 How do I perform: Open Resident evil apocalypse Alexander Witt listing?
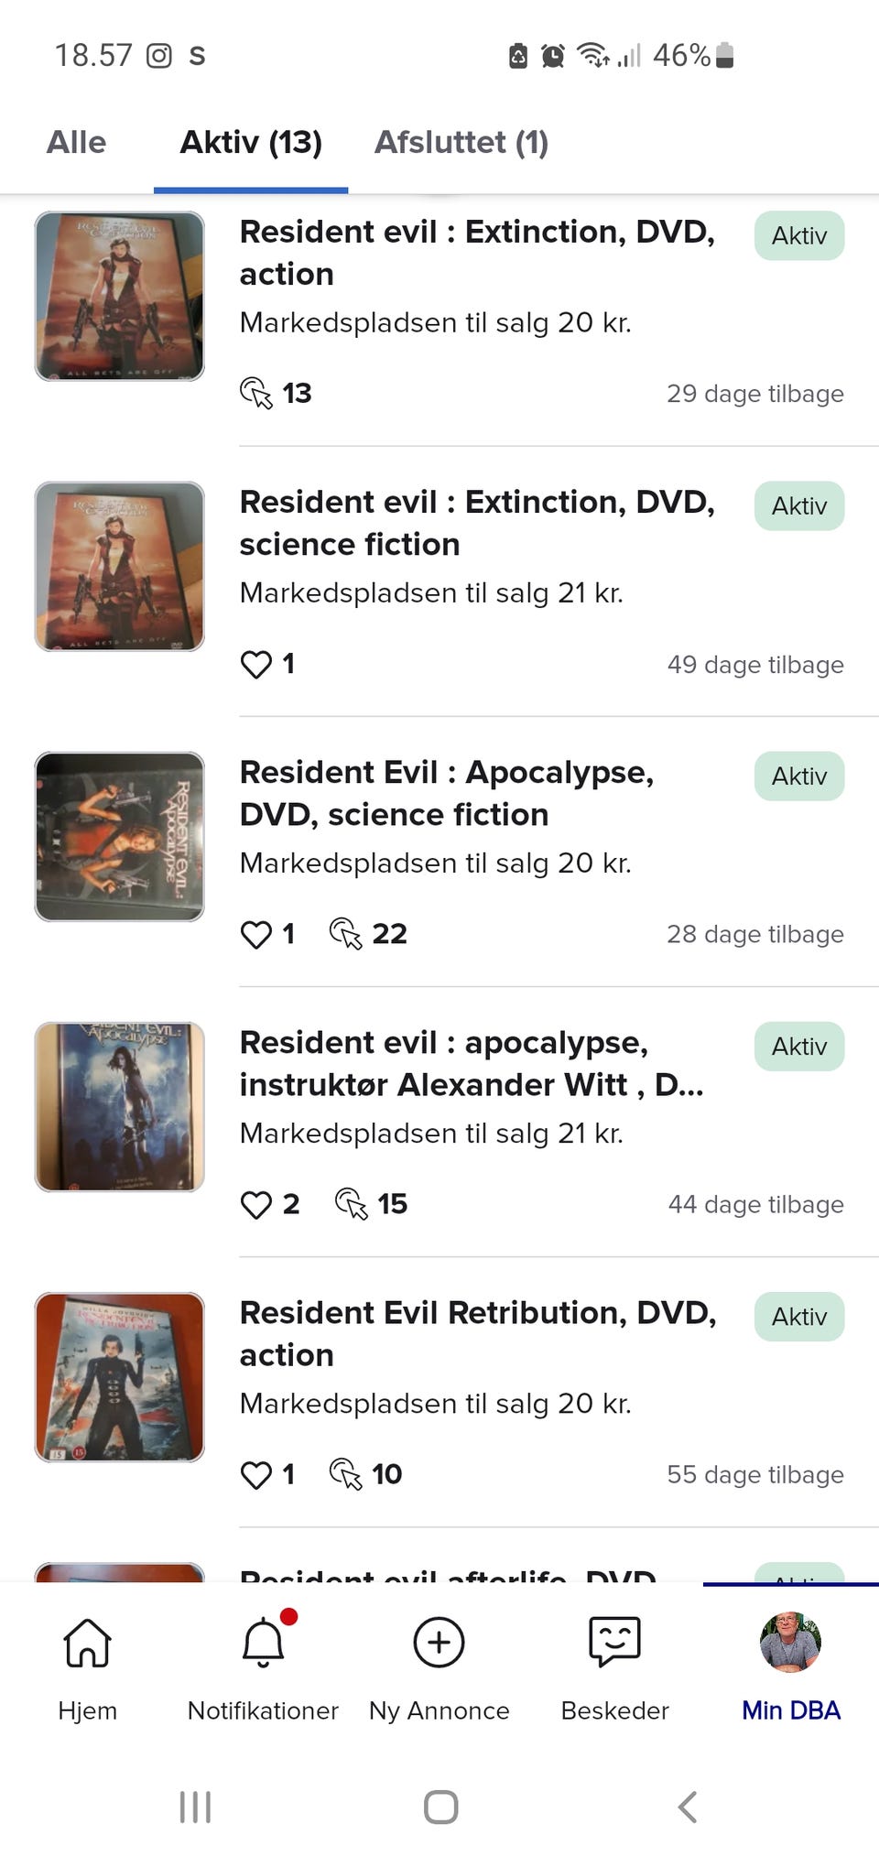471,1063
